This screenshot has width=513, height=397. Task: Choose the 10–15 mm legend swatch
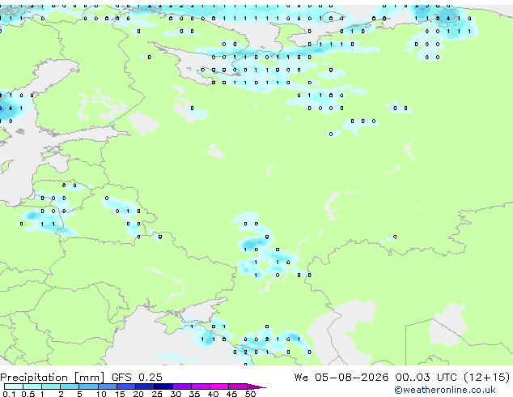click(107, 386)
